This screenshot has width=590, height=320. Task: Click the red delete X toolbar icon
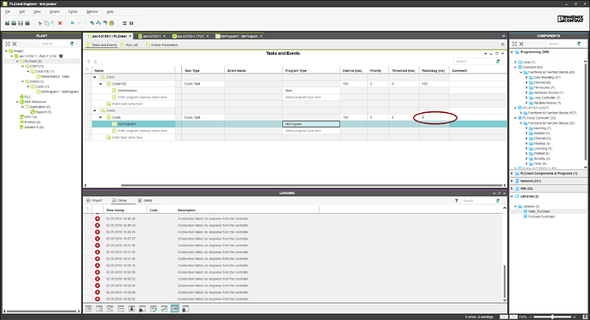point(60,23)
